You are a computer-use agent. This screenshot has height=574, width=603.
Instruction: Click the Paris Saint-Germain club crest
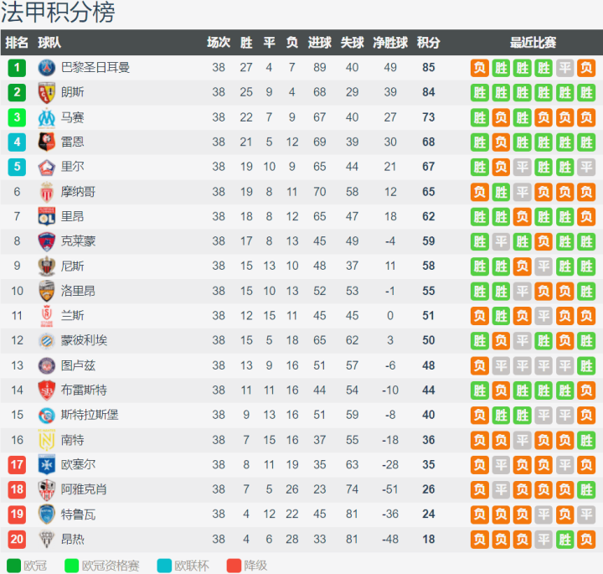pos(46,68)
